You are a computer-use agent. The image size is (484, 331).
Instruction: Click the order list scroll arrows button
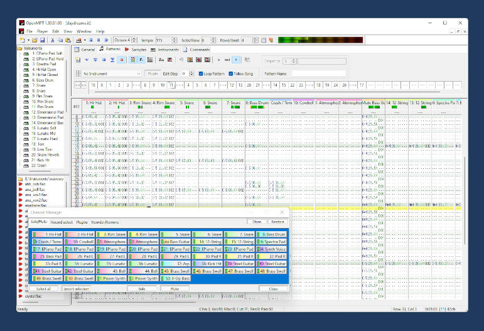81,85
